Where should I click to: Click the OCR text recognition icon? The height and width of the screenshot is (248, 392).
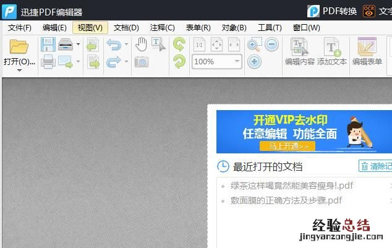(369, 11)
